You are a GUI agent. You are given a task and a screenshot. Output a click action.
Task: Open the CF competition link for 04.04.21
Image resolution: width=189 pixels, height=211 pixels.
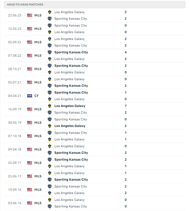(x=36, y=96)
